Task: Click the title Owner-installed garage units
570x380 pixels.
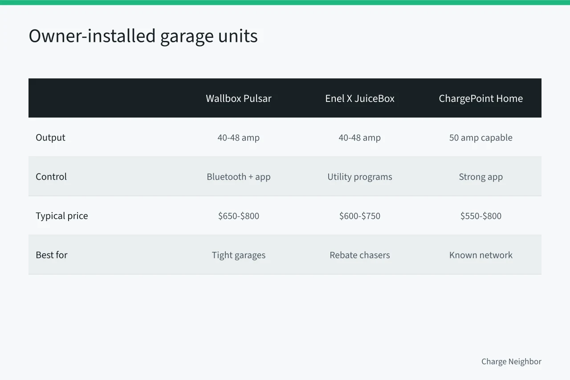Action: pyautogui.click(x=143, y=36)
